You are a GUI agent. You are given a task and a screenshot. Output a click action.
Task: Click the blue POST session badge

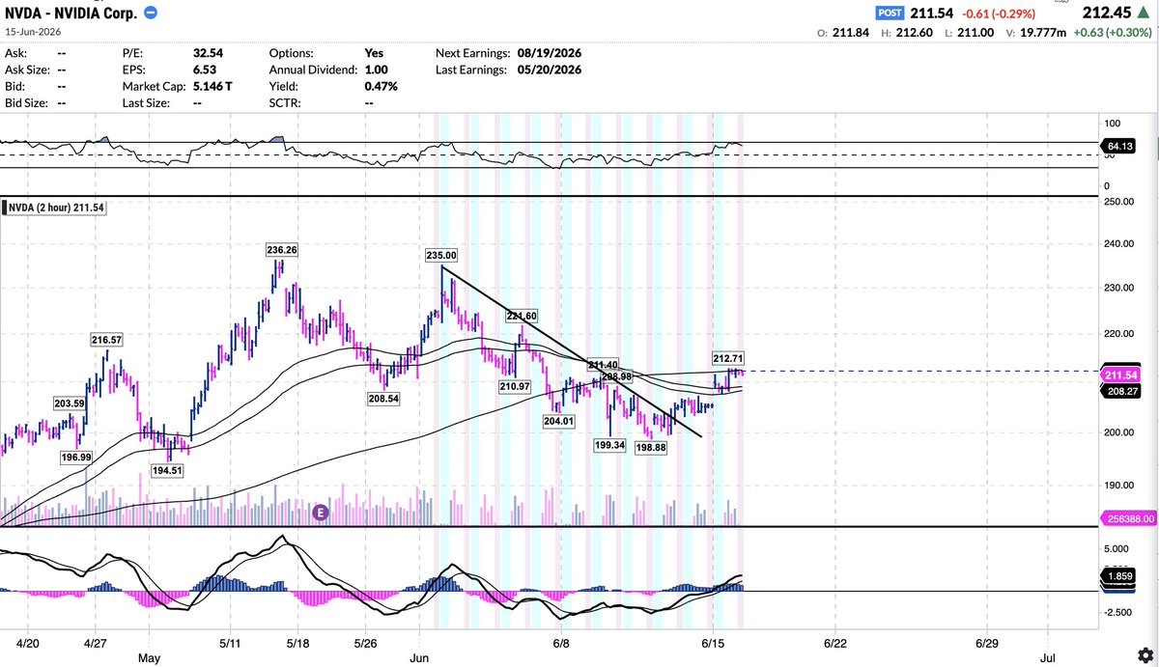pyautogui.click(x=890, y=14)
